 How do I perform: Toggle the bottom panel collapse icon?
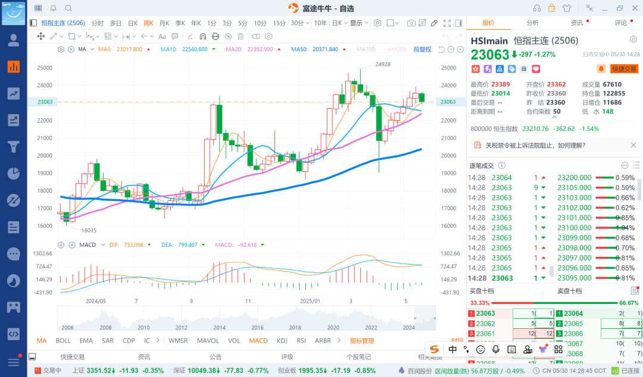32,357
